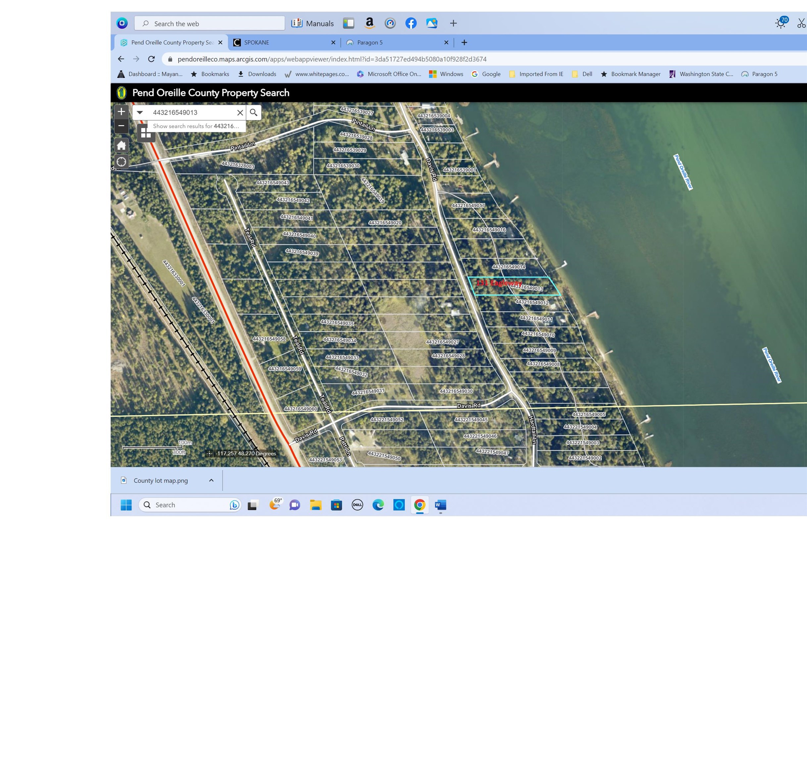
Task: Click the My Location button
Action: pos(121,162)
